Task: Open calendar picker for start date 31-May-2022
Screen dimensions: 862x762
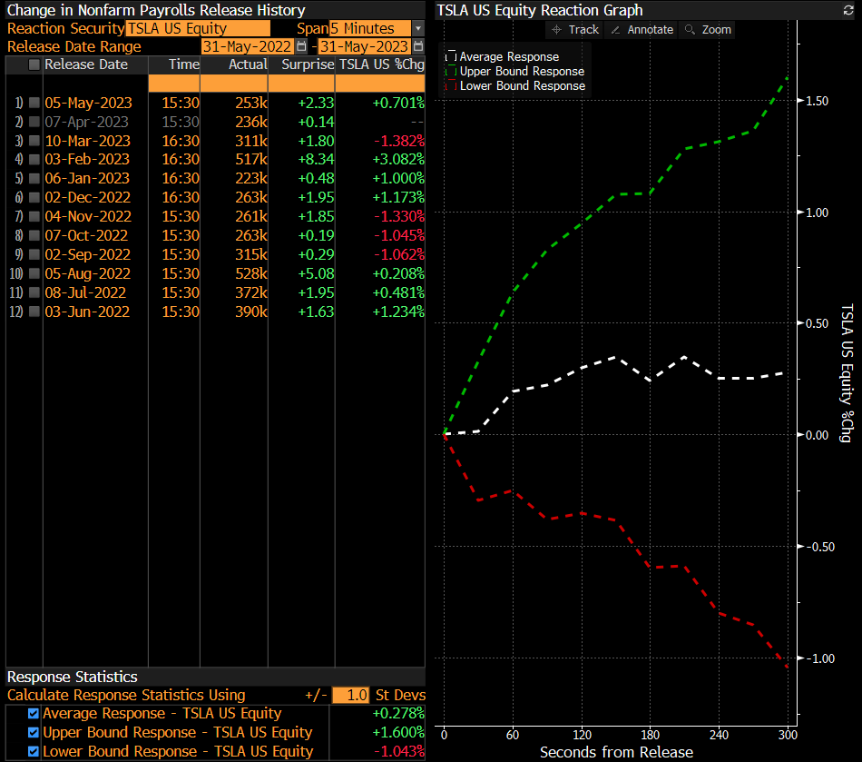Action: [x=301, y=46]
